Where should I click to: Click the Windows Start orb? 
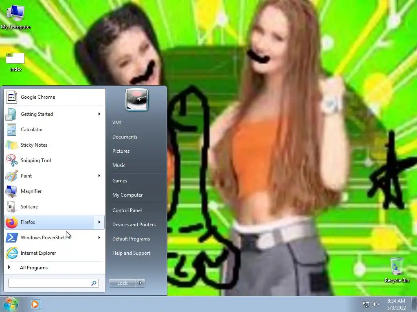(x=11, y=304)
